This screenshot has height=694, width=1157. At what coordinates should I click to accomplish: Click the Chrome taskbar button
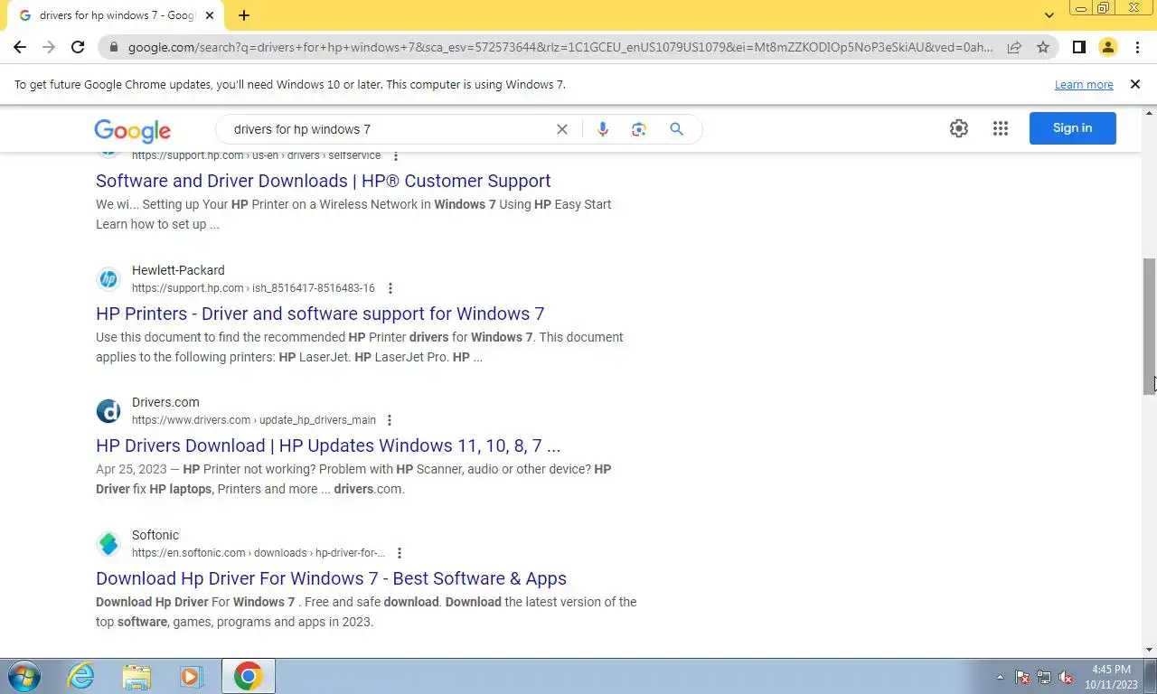click(x=248, y=676)
